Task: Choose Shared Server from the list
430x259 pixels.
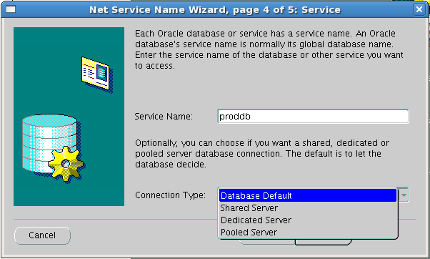Action: [308, 208]
